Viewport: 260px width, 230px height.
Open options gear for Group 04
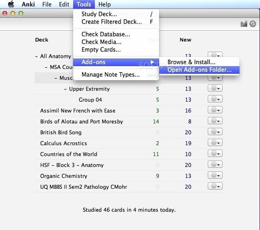[x=215, y=99]
